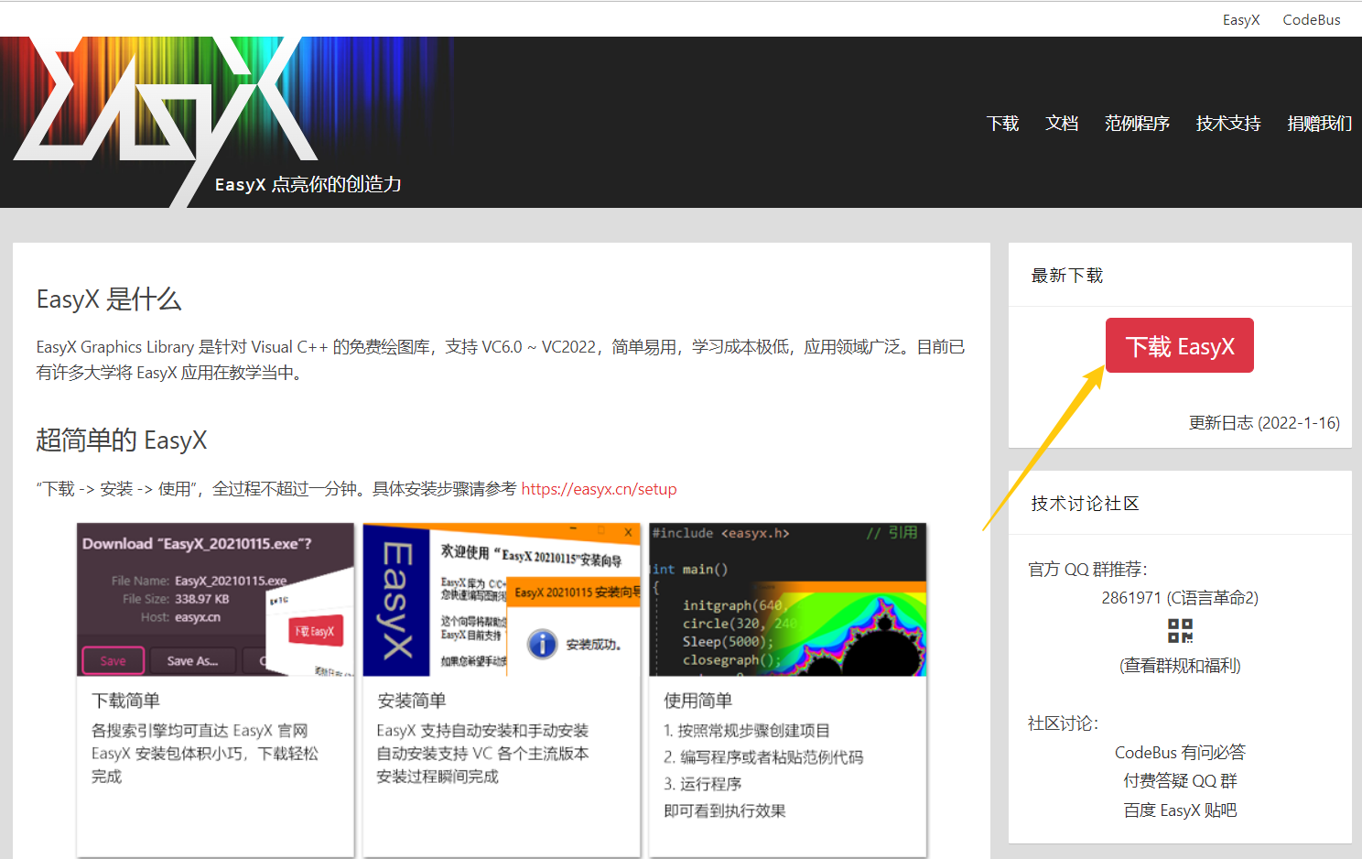Click the code example screenshot under 使用简单

tap(786, 599)
